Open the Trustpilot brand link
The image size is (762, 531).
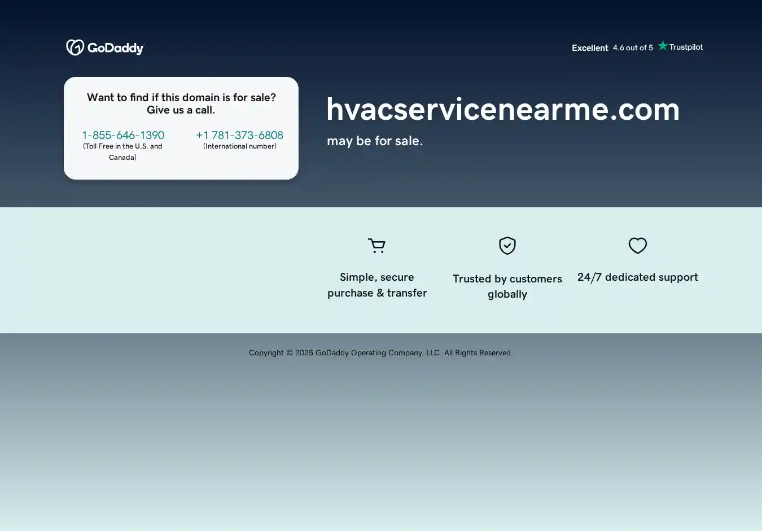(x=686, y=47)
